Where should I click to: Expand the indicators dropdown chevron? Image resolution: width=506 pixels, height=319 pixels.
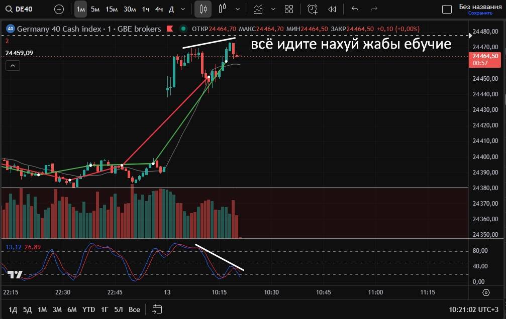273,9
